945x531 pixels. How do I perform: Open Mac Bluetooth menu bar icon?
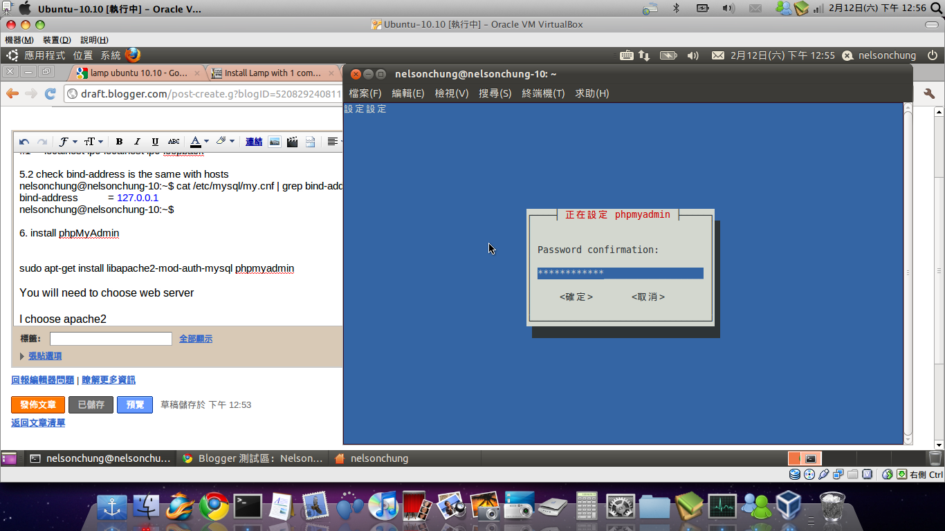677,8
